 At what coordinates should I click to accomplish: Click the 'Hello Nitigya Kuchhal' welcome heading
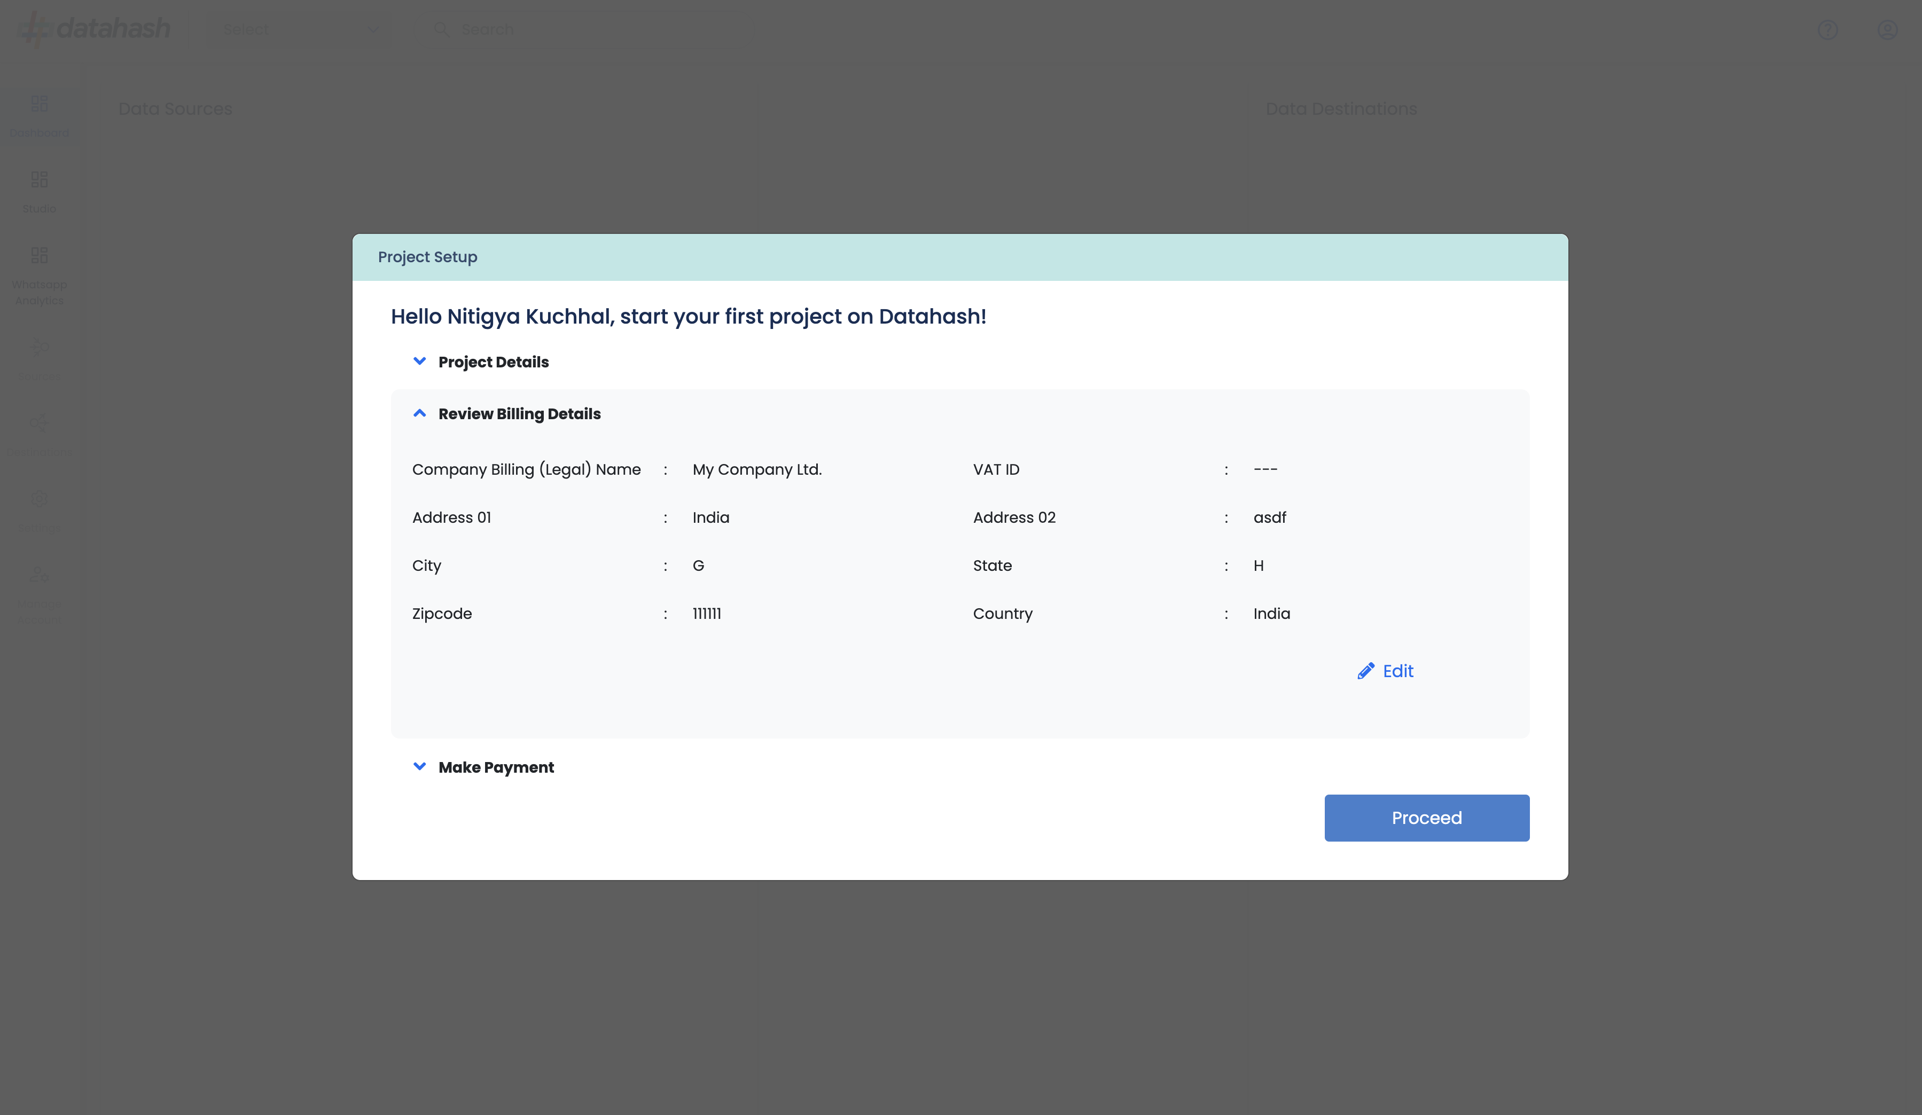pos(688,317)
